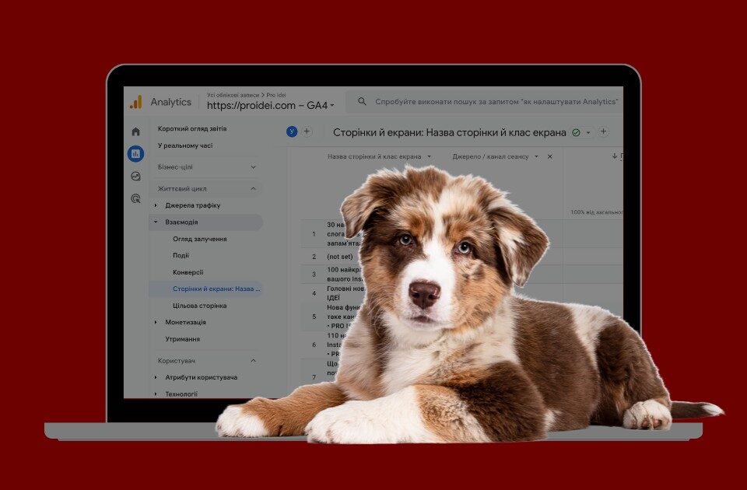Click the blue У segment badge
Screen dimensions: 747x490
[x=292, y=131]
